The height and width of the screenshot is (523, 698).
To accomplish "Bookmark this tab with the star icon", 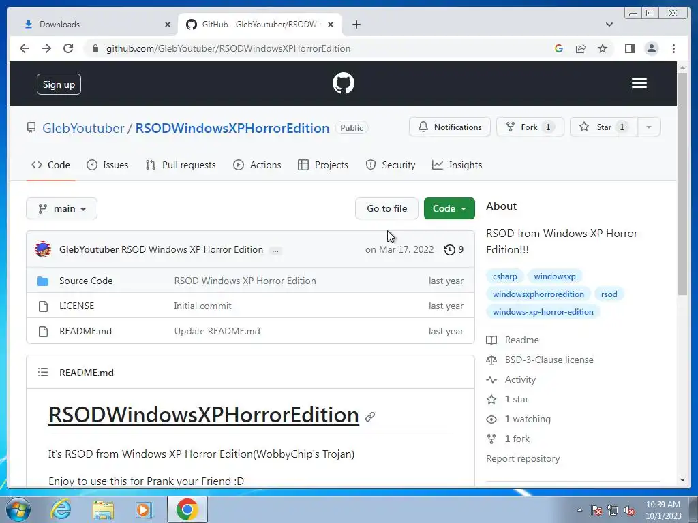I will (603, 48).
